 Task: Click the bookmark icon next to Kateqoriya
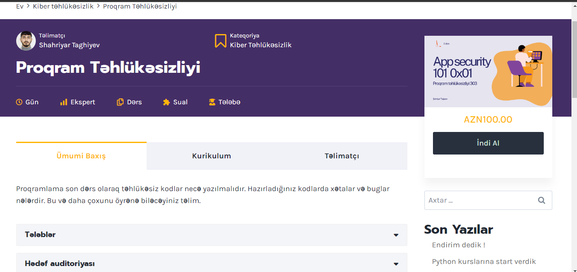pos(220,41)
